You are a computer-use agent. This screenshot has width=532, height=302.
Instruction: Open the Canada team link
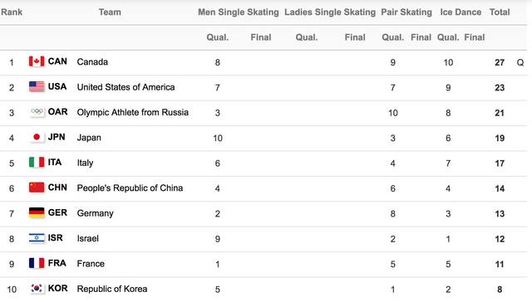[92, 62]
